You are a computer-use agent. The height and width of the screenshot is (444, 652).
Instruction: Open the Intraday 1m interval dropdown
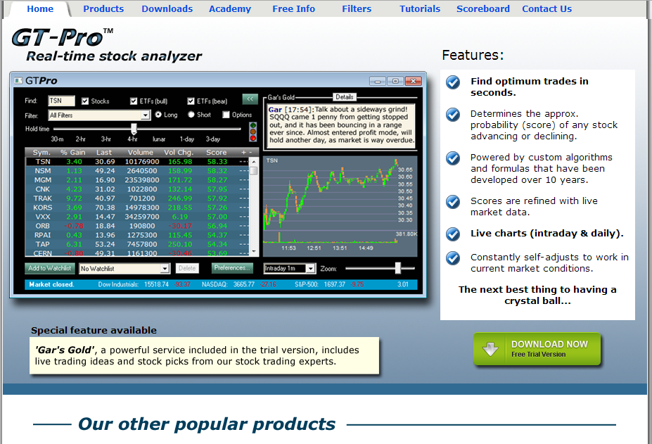[x=310, y=268]
